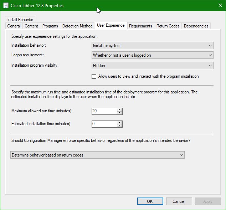Open the Requirements tab
226x210 pixels.
tap(140, 26)
